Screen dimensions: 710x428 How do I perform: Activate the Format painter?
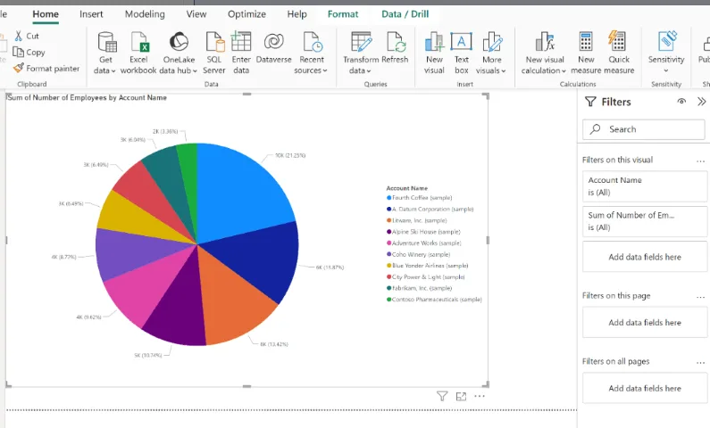coord(46,69)
